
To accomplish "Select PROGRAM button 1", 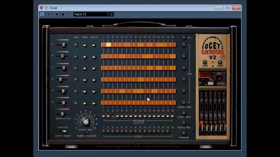I will [x=104, y=116].
